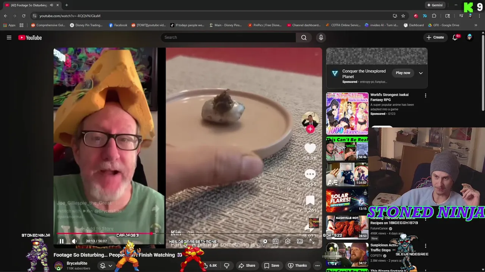The image size is (485, 272).
Task: Pause the video
Action: pos(61,241)
